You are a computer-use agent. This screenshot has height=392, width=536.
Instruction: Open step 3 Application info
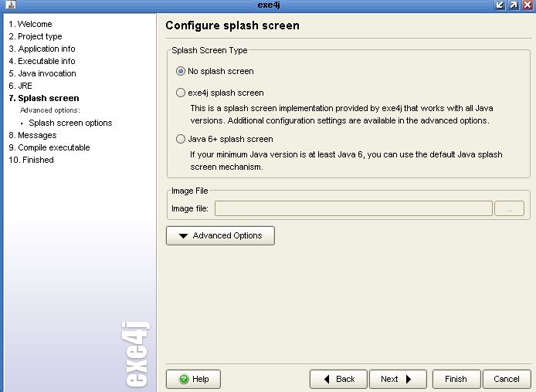pyautogui.click(x=42, y=49)
